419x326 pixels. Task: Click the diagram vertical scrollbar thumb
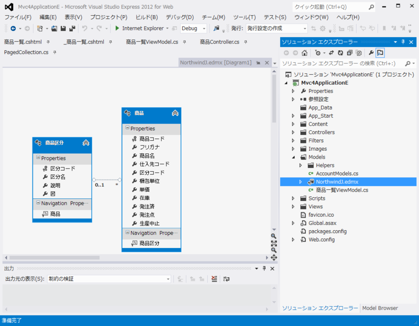click(x=274, y=99)
